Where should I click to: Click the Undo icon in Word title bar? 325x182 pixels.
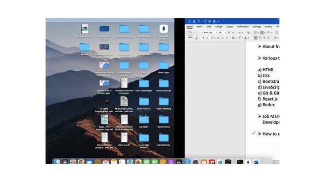click(x=199, y=21)
